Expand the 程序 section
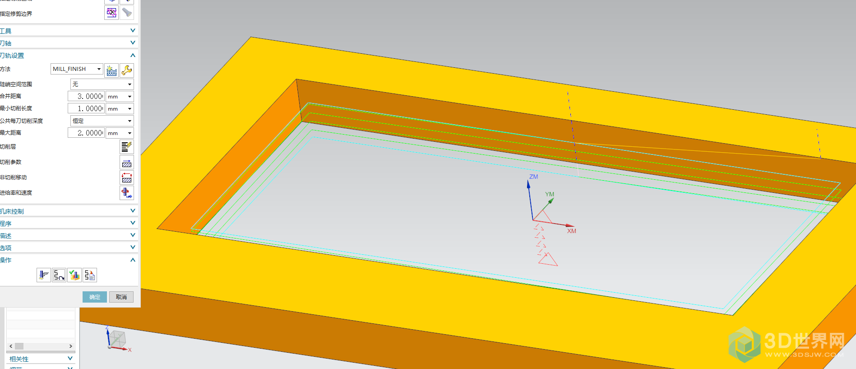Image resolution: width=856 pixels, height=369 pixels. (133, 223)
